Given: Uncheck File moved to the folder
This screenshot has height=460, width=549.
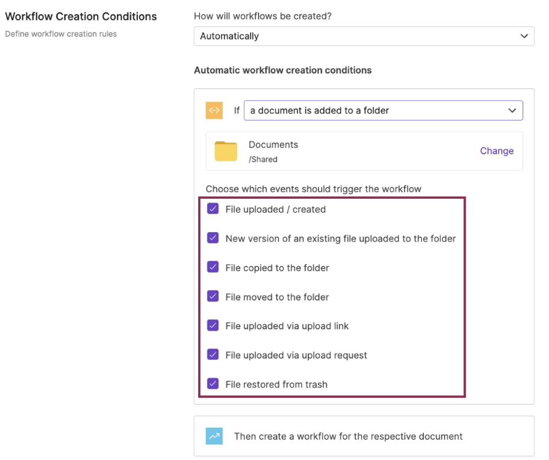Looking at the screenshot, I should (213, 296).
